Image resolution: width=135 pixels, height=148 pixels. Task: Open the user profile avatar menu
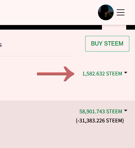(106, 12)
